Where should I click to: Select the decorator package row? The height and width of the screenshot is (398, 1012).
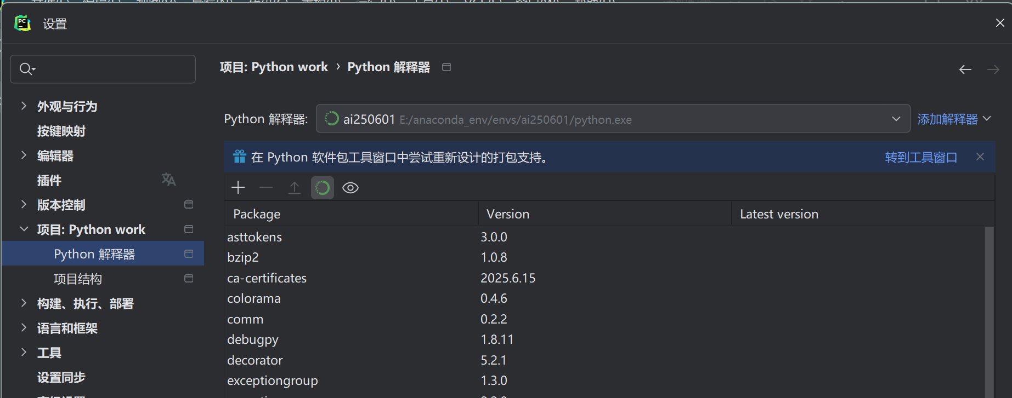pos(604,360)
